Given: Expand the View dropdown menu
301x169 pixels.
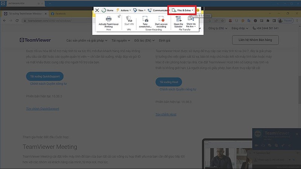Looking at the screenshot, I should [139, 10].
